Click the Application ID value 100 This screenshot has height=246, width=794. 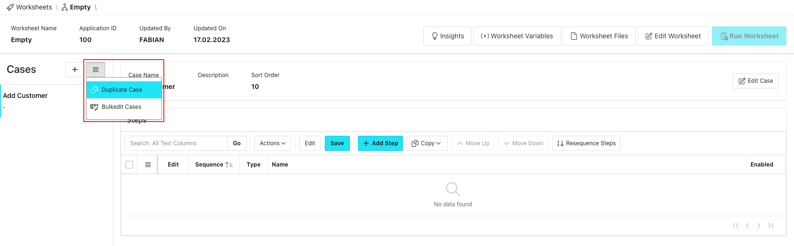85,40
